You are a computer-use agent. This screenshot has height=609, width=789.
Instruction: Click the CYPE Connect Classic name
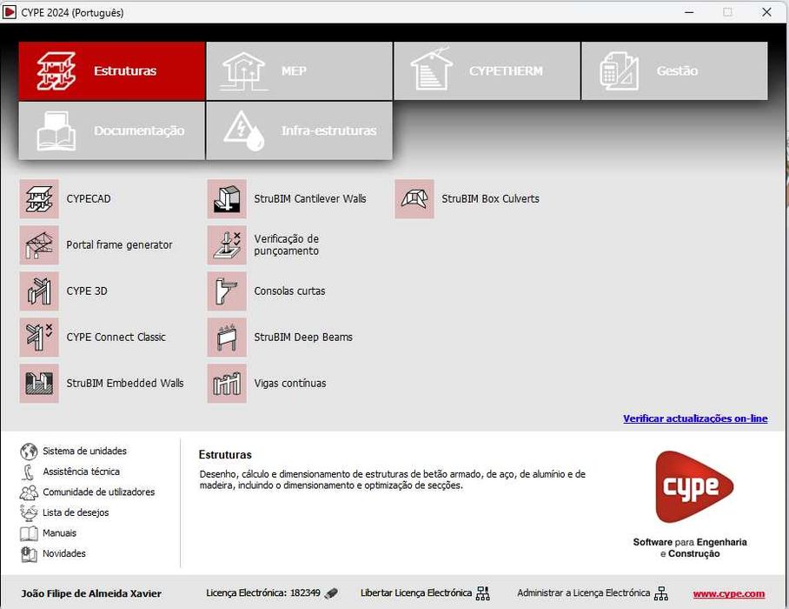[116, 337]
